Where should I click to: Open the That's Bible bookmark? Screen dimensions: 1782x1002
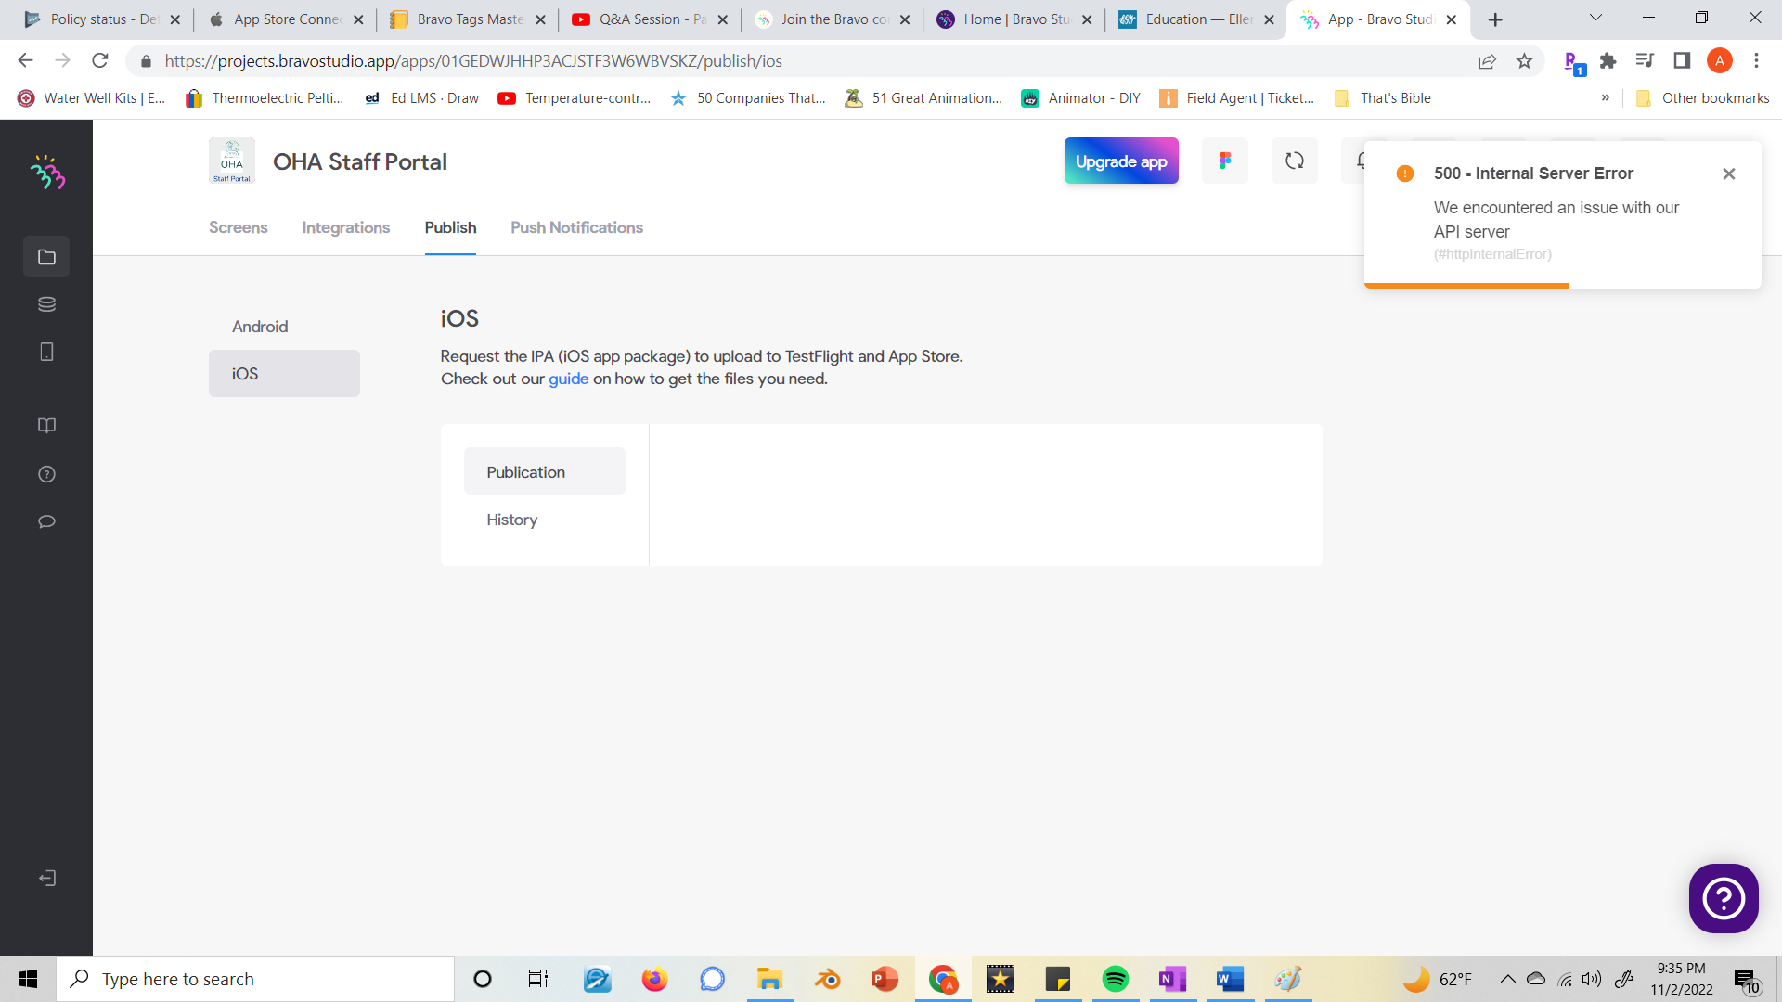pos(1382,97)
